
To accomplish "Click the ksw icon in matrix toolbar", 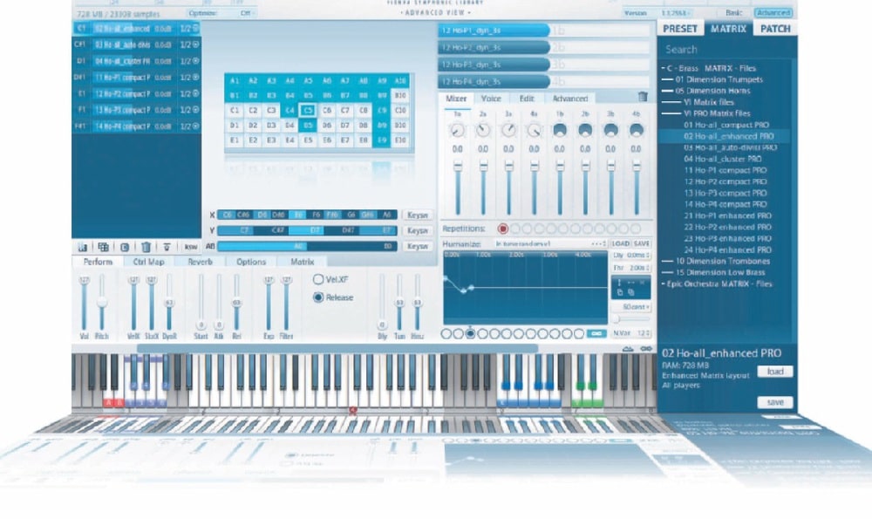I will 191,247.
